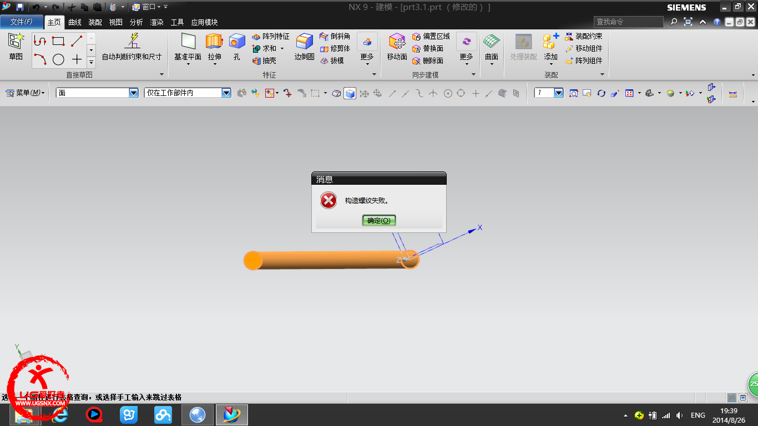Screen dimensions: 758x426
Task: Click in the 查找命令 search field
Action: tap(628, 22)
